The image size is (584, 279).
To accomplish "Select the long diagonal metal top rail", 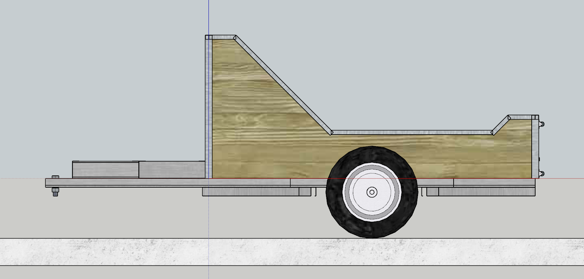I will (x=283, y=85).
